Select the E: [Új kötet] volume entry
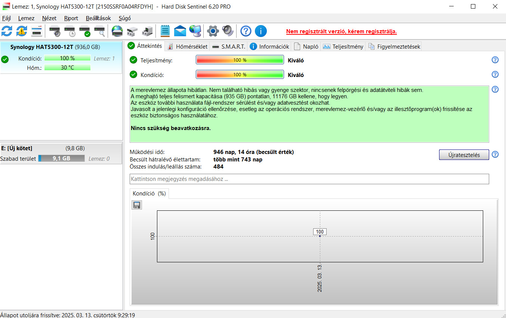The image size is (506, 318). (x=61, y=154)
